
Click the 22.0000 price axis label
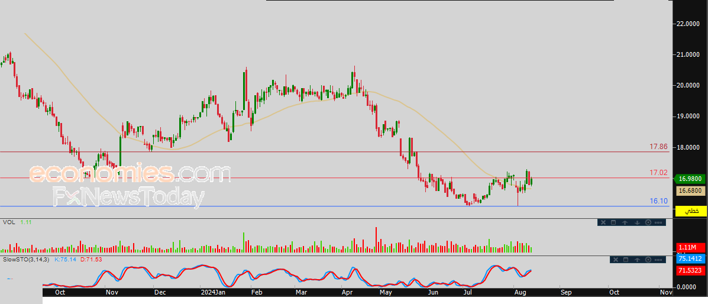pyautogui.click(x=688, y=24)
